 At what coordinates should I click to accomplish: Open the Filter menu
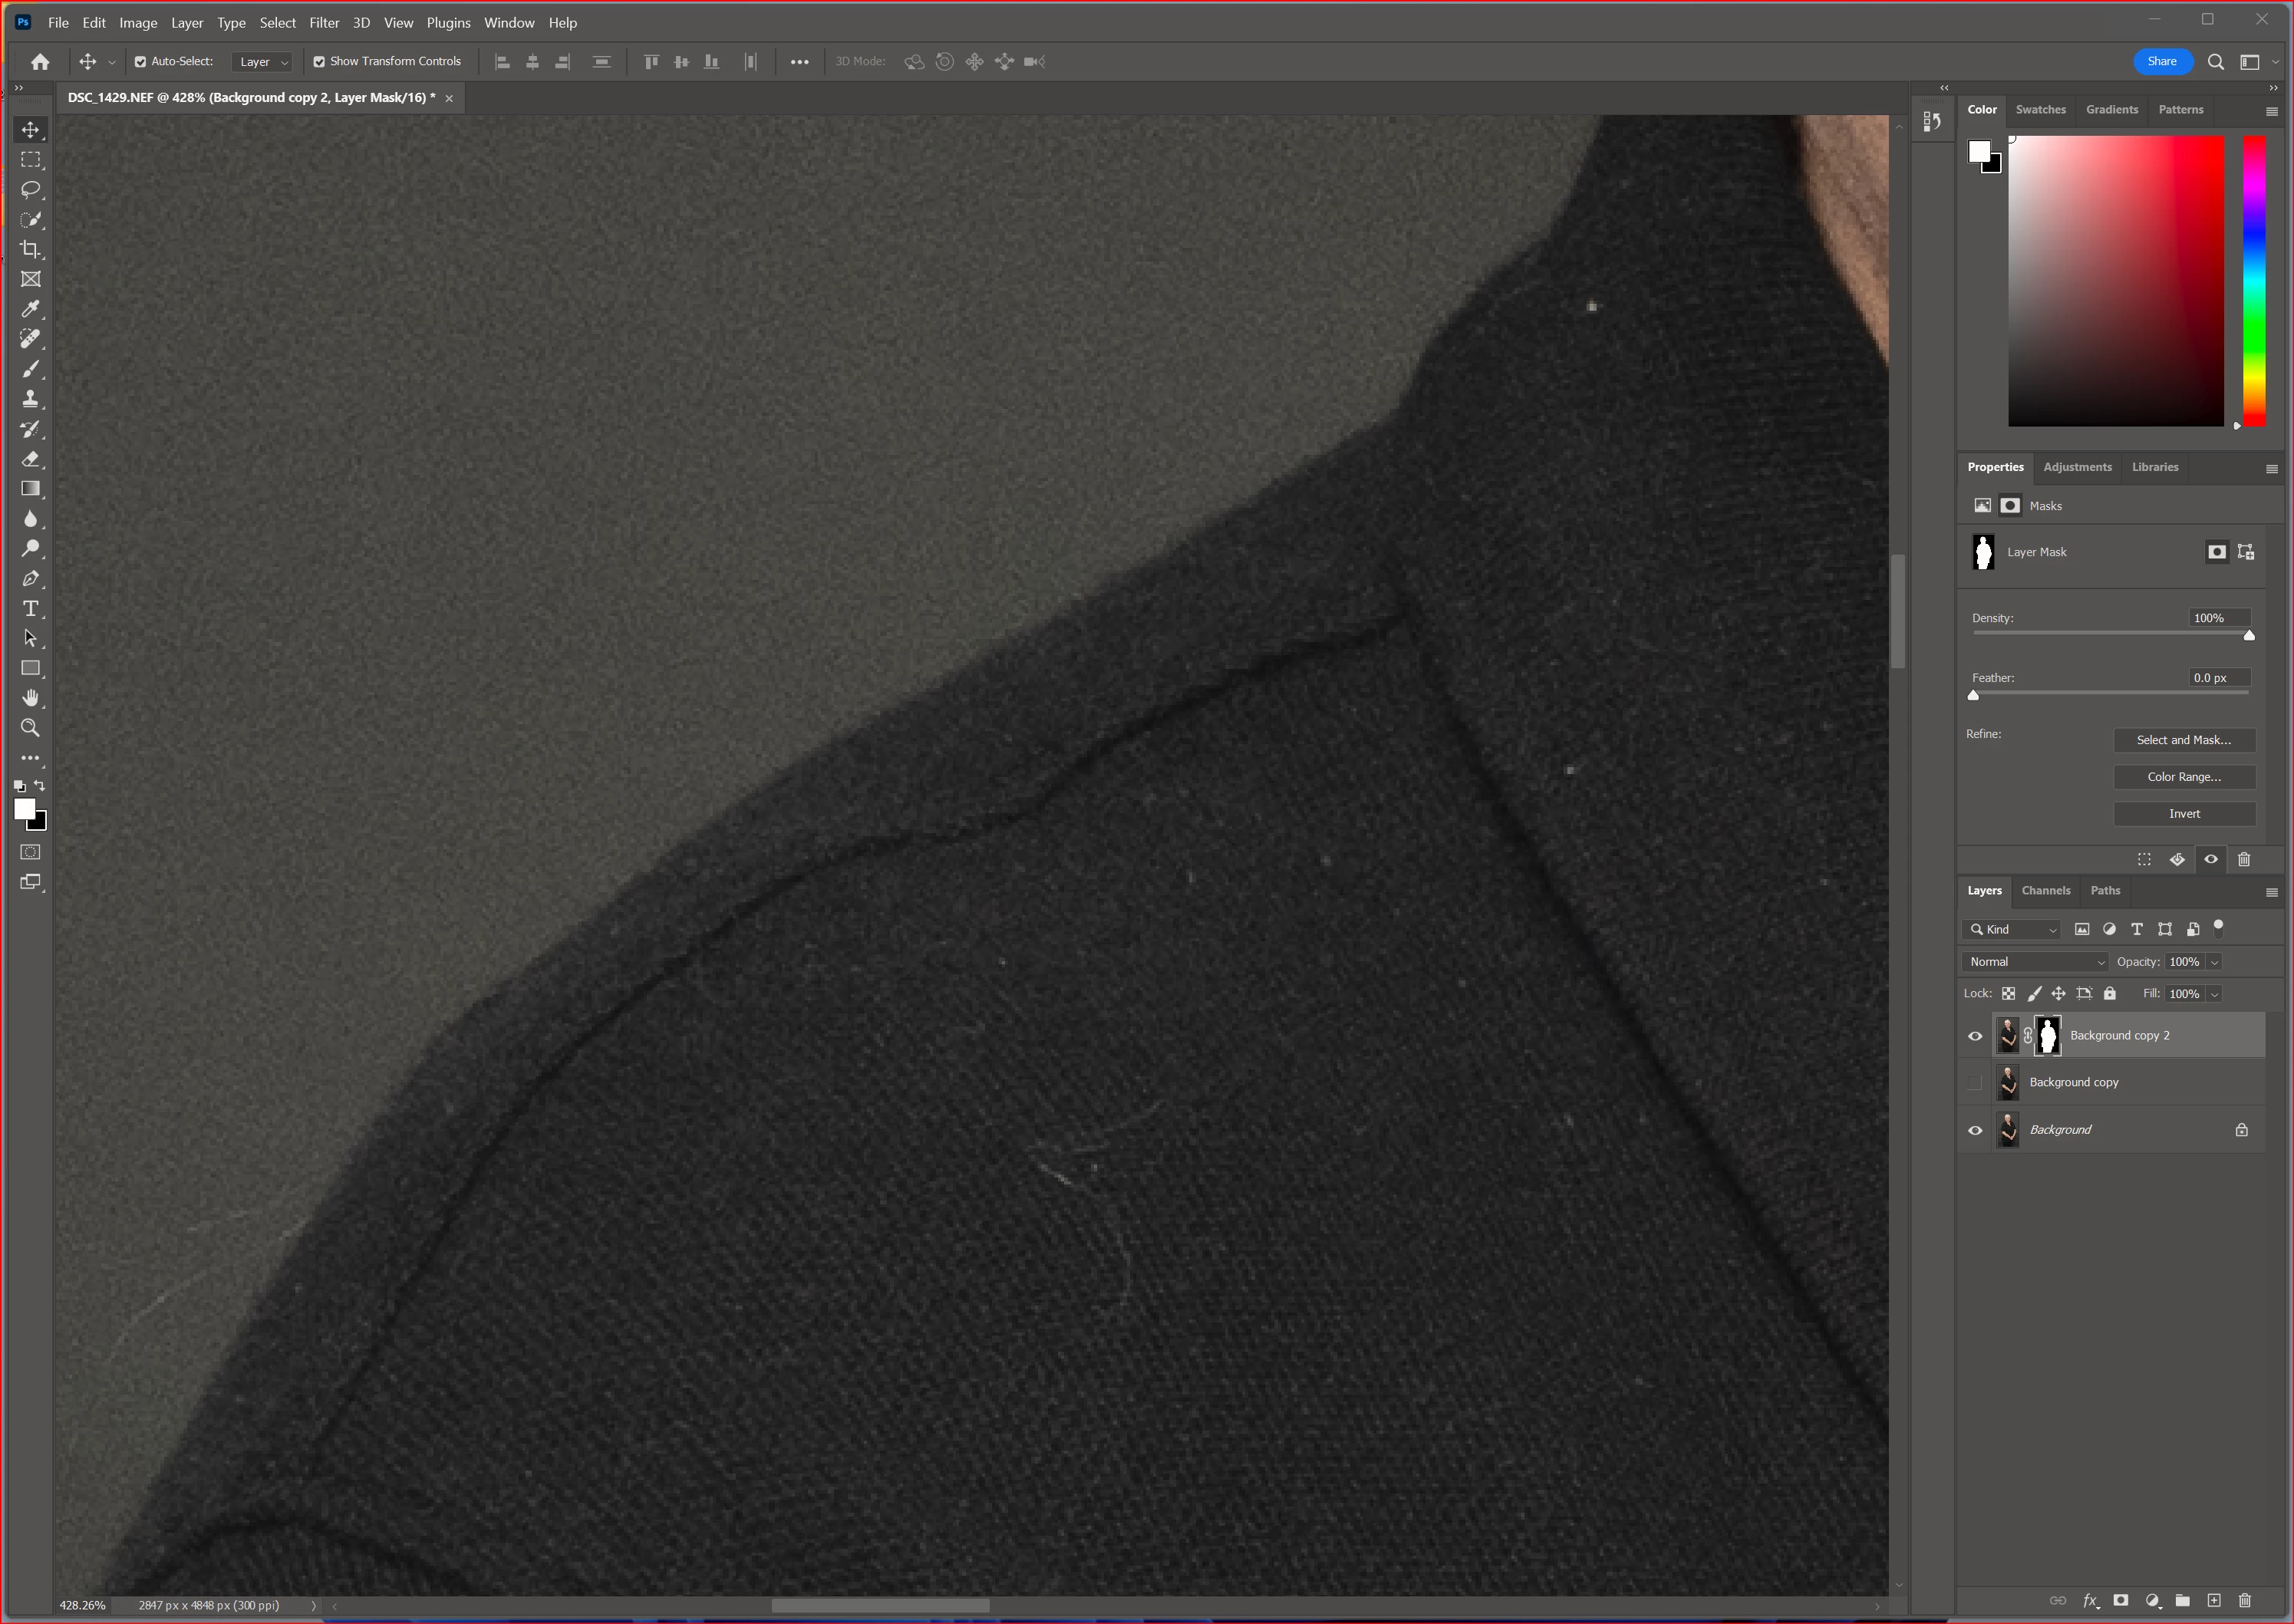(x=324, y=23)
